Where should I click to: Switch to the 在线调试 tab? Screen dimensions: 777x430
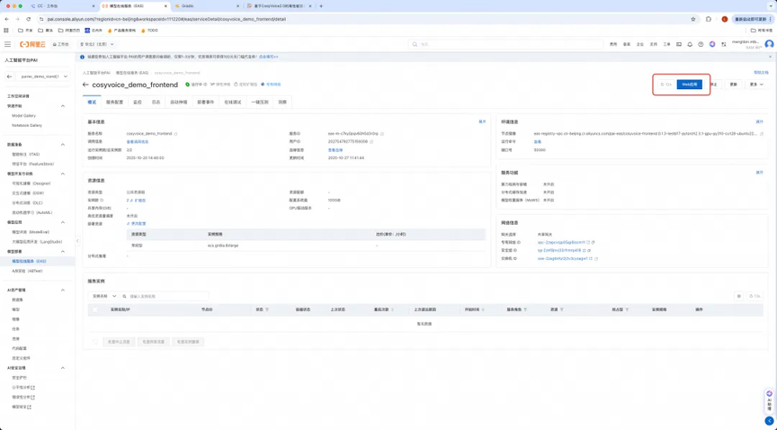coord(232,103)
